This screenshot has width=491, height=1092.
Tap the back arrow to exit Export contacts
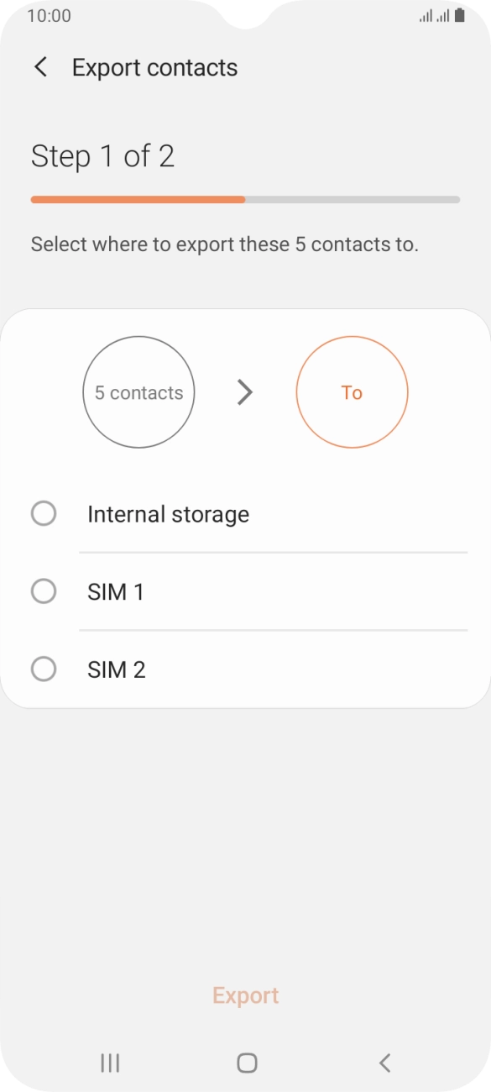click(x=39, y=67)
